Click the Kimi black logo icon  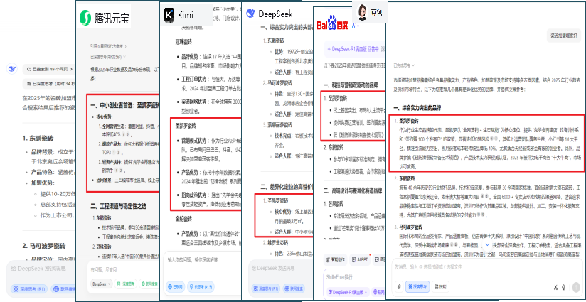(x=169, y=15)
